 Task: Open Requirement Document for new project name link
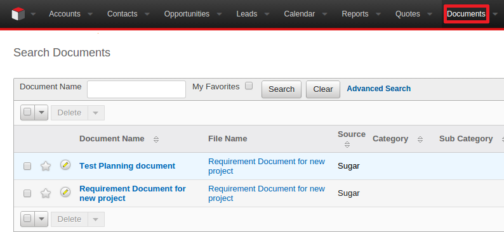pos(133,193)
